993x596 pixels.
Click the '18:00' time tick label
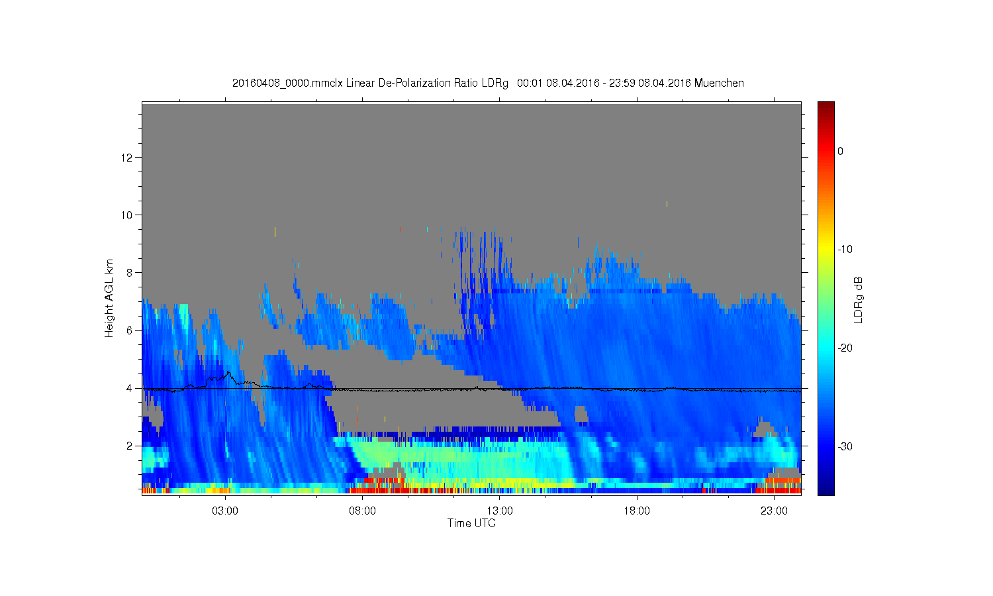tap(637, 511)
